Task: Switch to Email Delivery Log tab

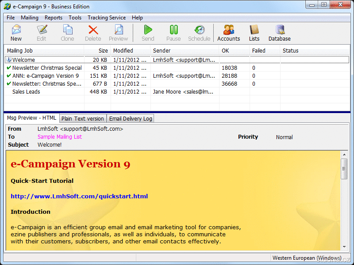Action: tap(131, 118)
